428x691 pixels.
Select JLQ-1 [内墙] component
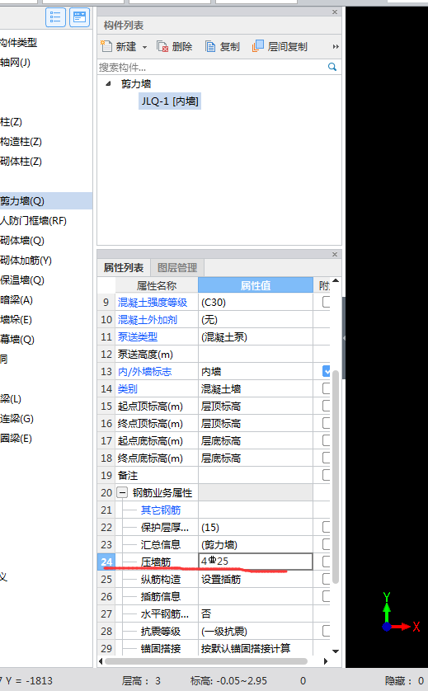point(170,101)
